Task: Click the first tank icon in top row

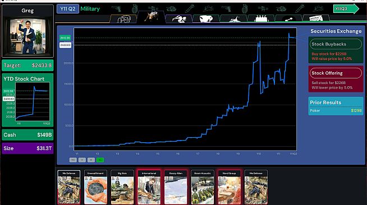Action: (x=171, y=9)
